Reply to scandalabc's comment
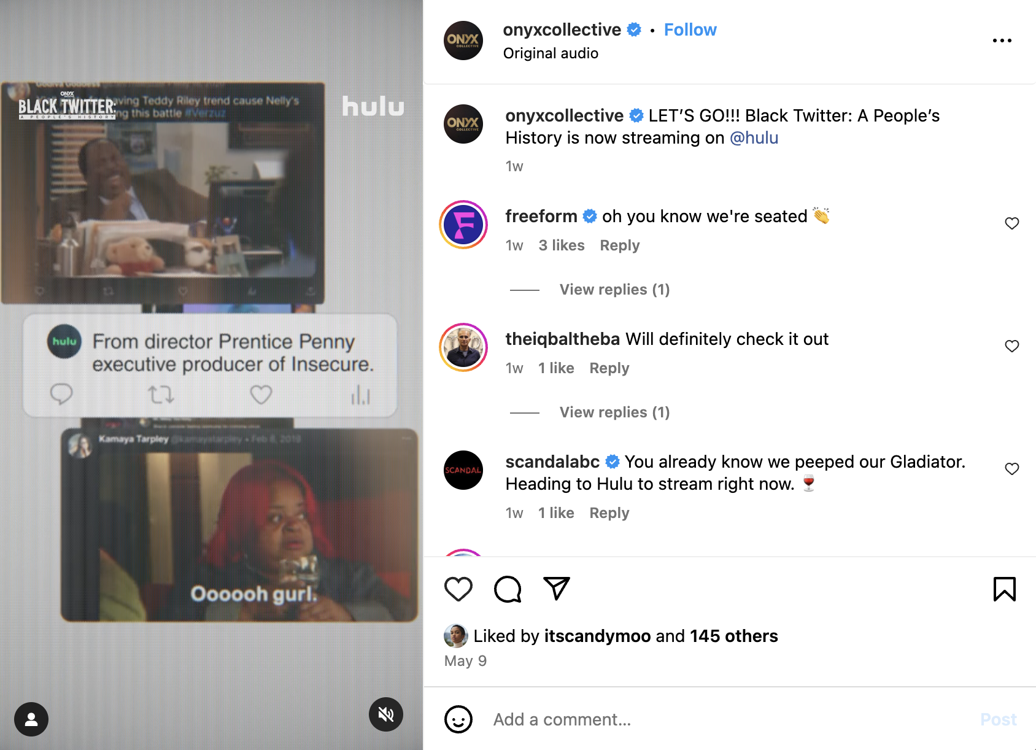The width and height of the screenshot is (1036, 750). pos(609,513)
